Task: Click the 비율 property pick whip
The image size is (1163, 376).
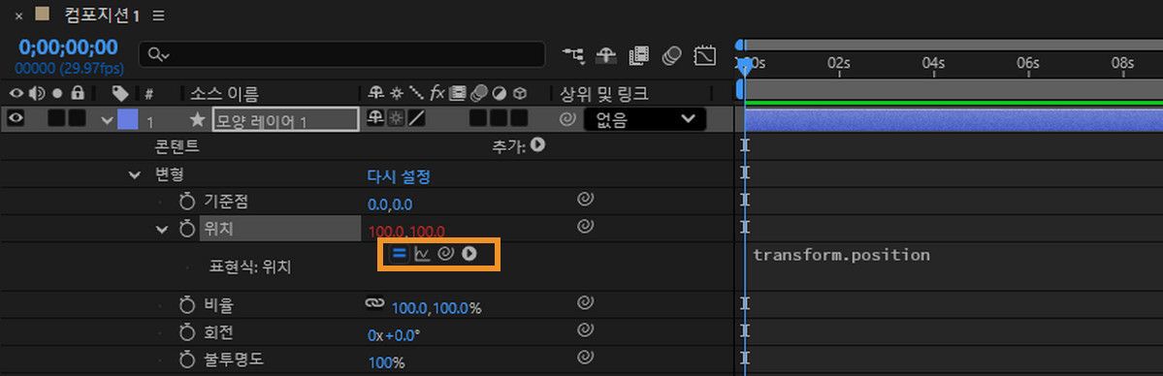Action: [585, 301]
